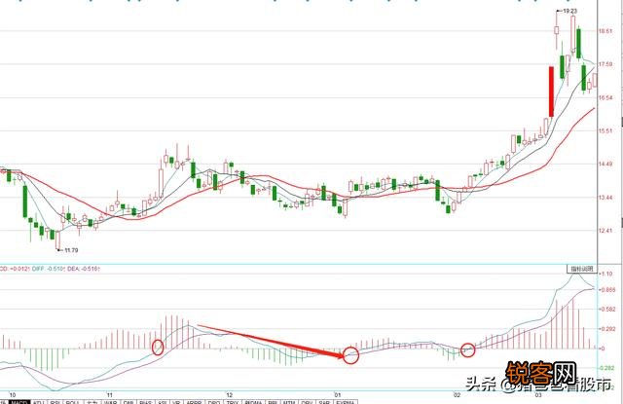
Task: Click the month 10 date axis label
Action: (x=13, y=395)
